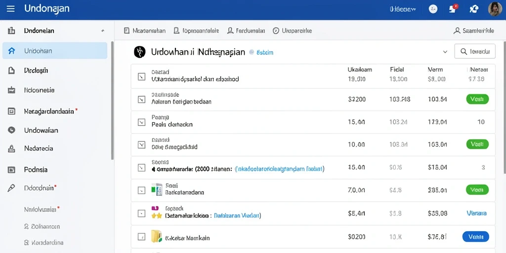Check the box in the Kakatar Mamkain row
The height and width of the screenshot is (253, 506).
pos(141,237)
